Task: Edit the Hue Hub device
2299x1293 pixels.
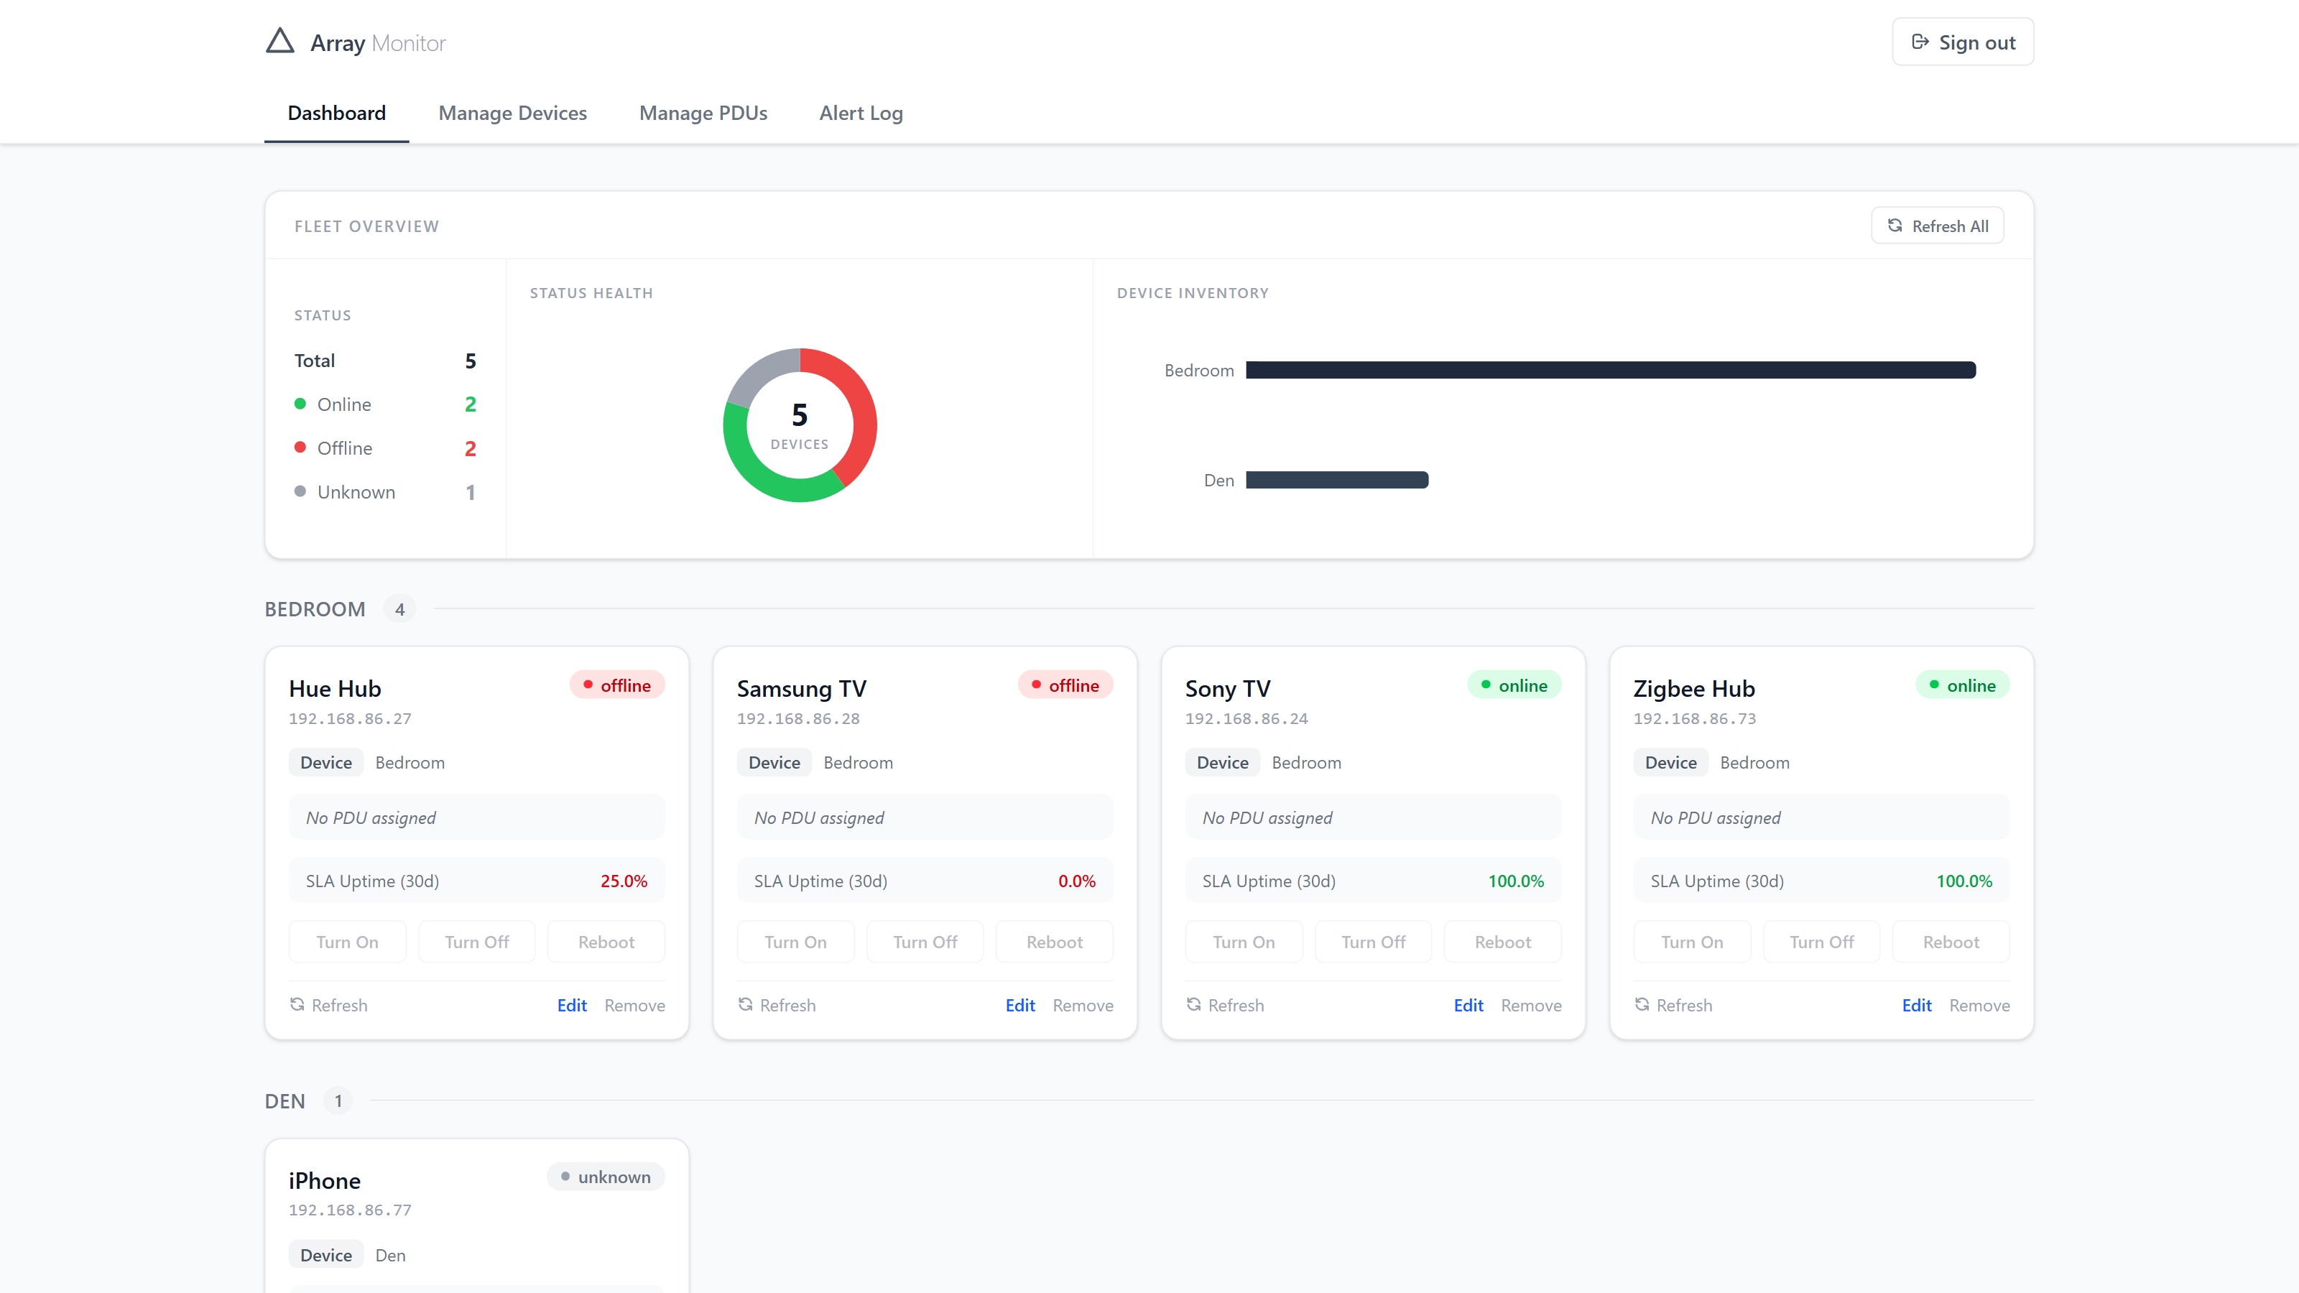Action: tap(571, 1005)
